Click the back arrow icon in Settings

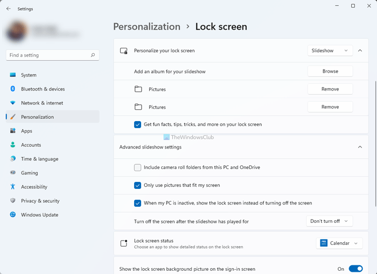[x=8, y=9]
